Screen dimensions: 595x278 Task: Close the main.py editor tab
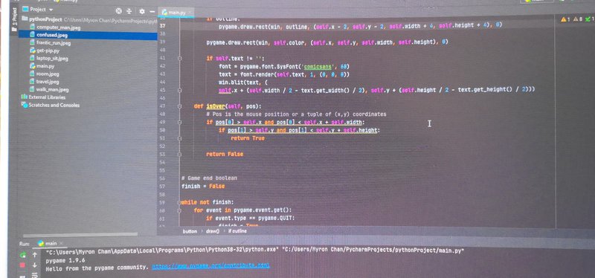190,13
